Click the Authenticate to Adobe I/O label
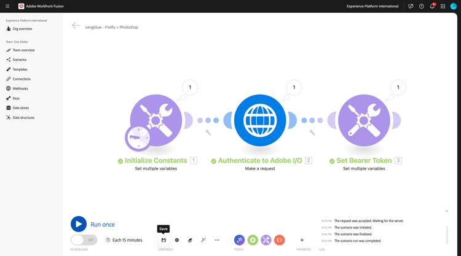The width and height of the screenshot is (461, 256). [260, 161]
